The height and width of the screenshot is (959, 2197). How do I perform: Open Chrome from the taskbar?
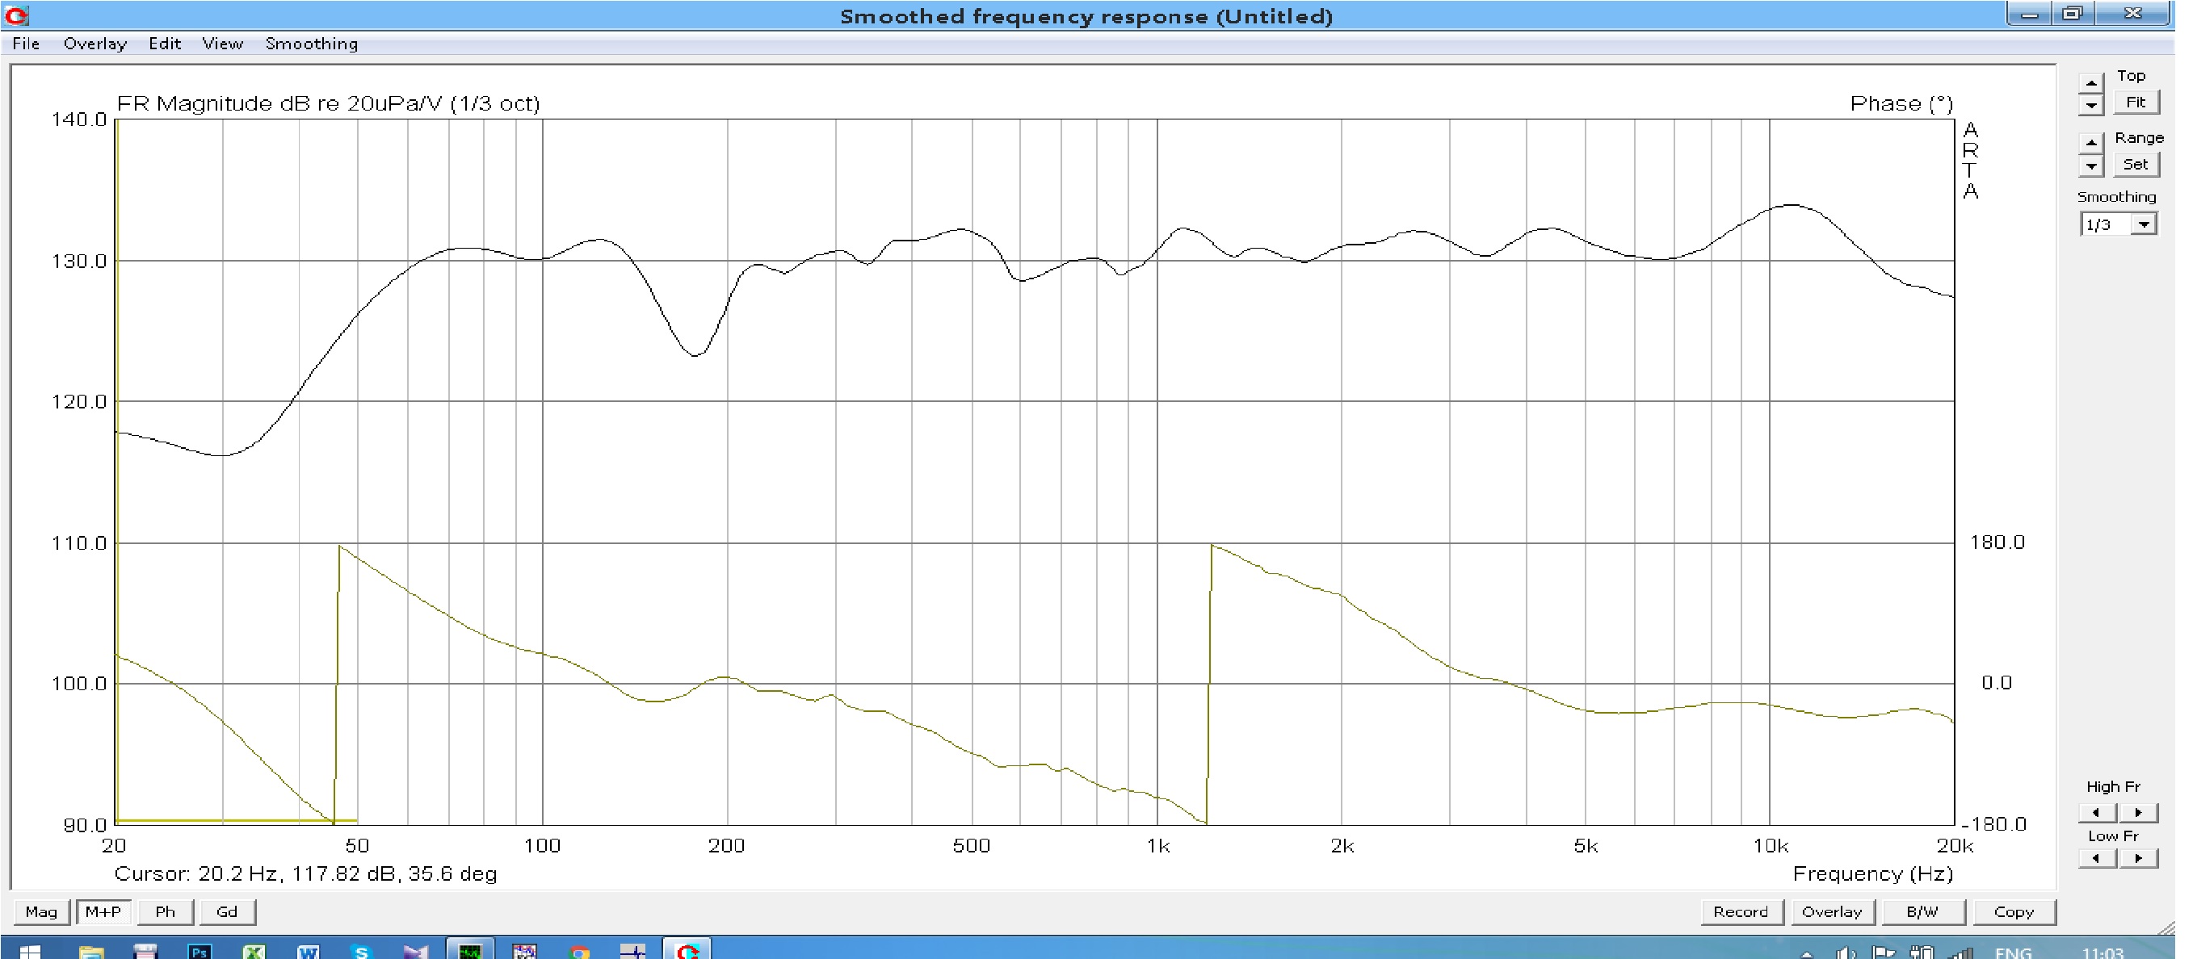tap(580, 951)
